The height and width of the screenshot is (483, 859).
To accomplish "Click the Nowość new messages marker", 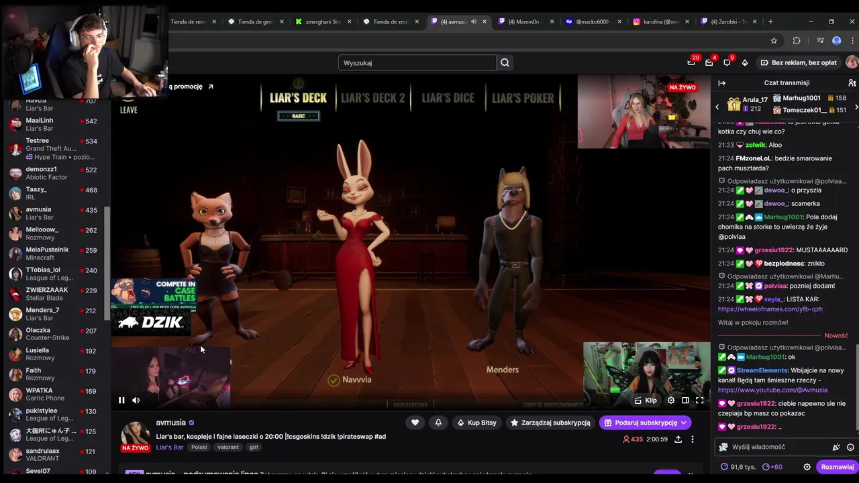I will (x=836, y=335).
